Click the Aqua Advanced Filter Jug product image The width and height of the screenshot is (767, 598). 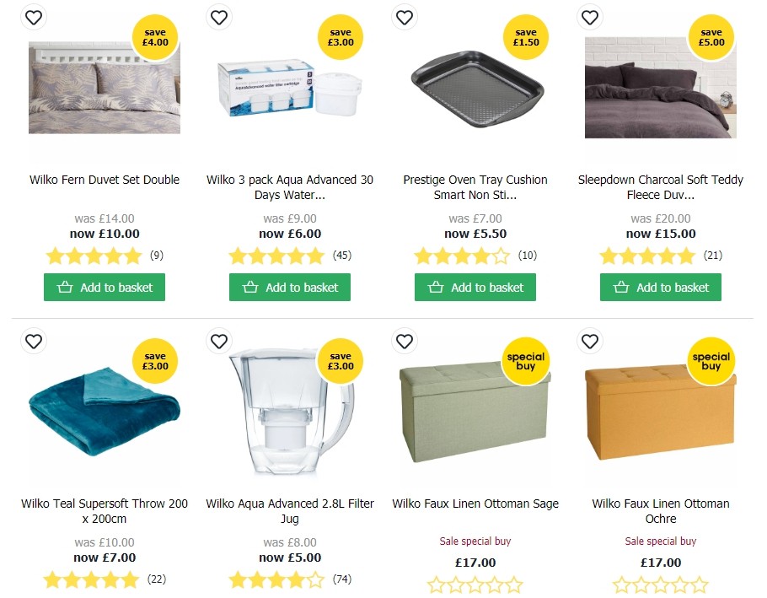click(289, 413)
